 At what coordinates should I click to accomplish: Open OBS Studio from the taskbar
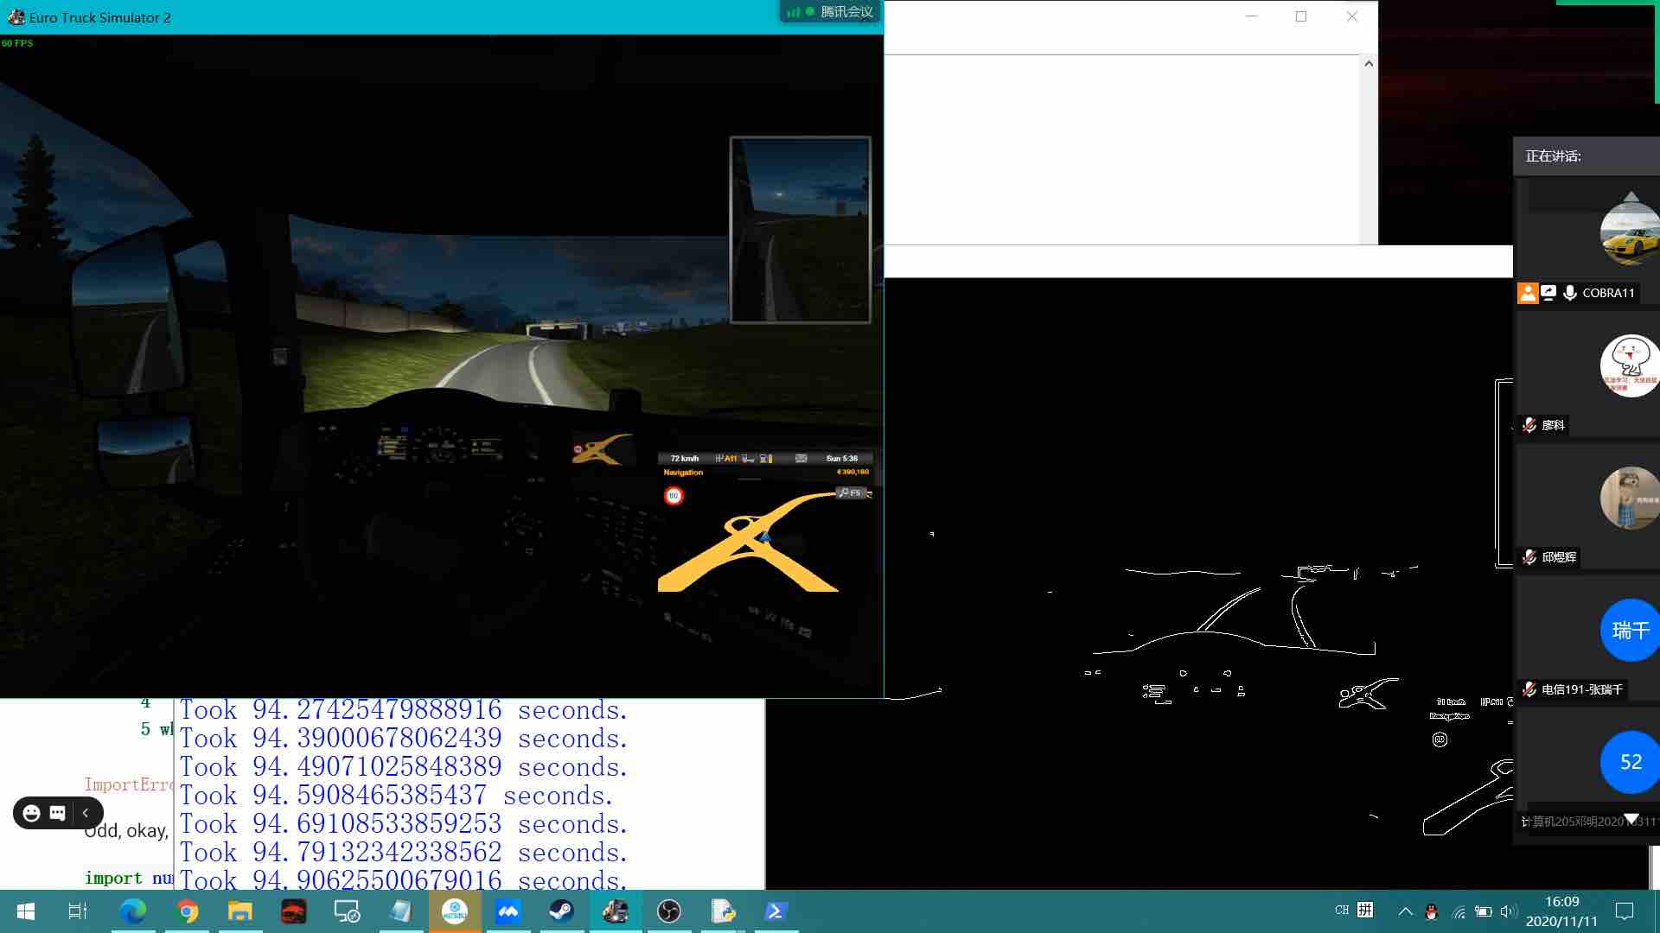pos(669,911)
